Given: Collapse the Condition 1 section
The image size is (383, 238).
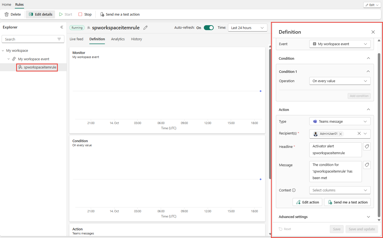Looking at the screenshot, I should (x=368, y=71).
